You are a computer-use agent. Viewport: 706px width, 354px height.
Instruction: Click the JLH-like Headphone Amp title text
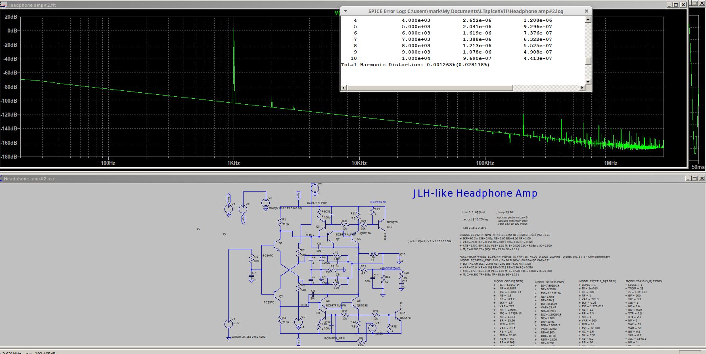pos(475,193)
